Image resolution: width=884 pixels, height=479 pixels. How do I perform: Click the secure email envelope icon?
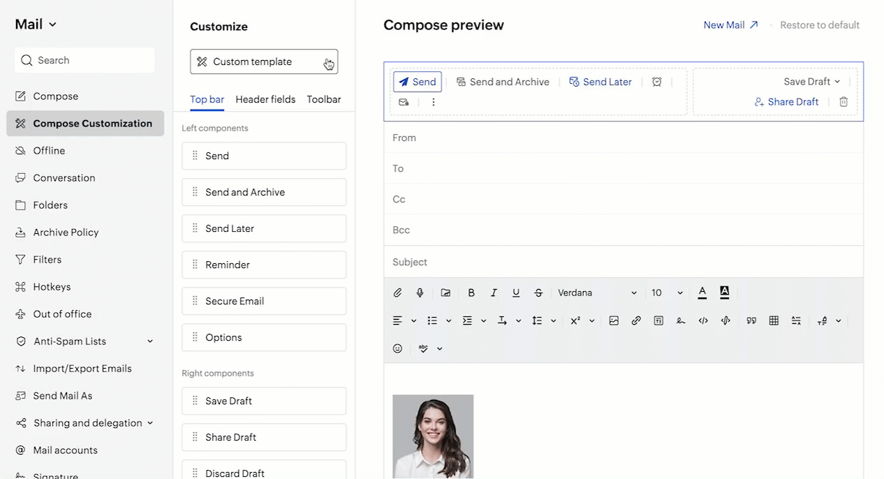pos(404,102)
